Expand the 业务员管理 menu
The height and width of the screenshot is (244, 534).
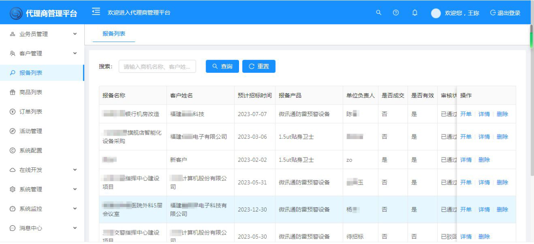(42, 34)
